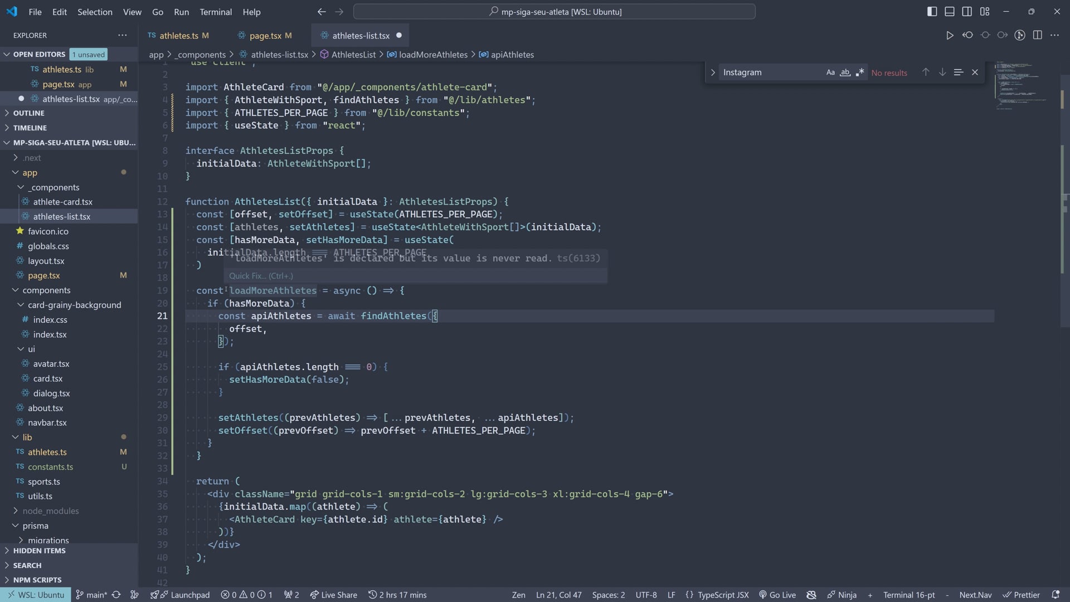Click the notifications bell in status bar
This screenshot has width=1070, height=602.
[1055, 595]
